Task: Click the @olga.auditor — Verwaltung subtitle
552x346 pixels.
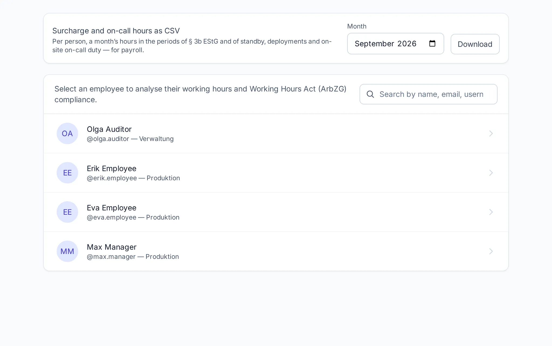Action: coord(130,139)
